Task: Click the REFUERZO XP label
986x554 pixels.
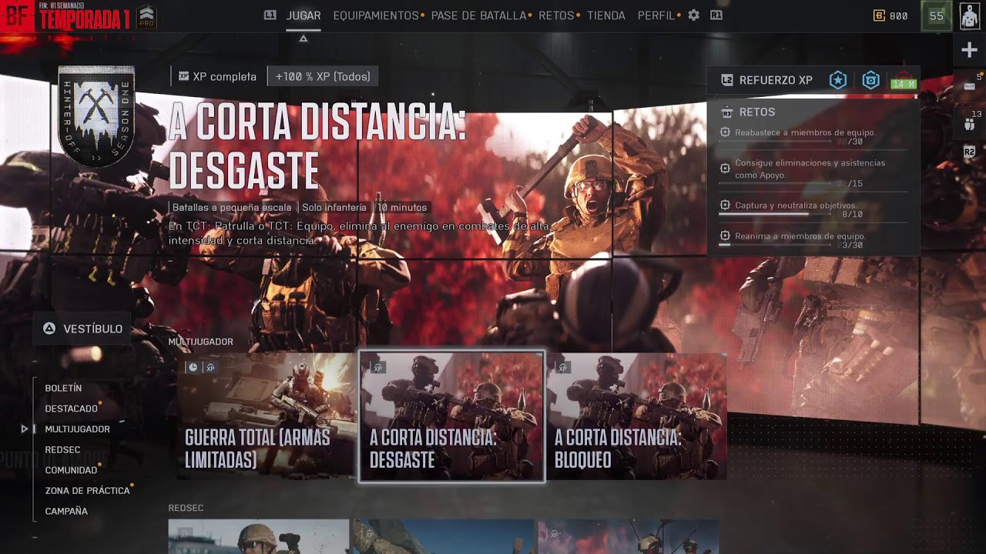Action: coord(776,80)
